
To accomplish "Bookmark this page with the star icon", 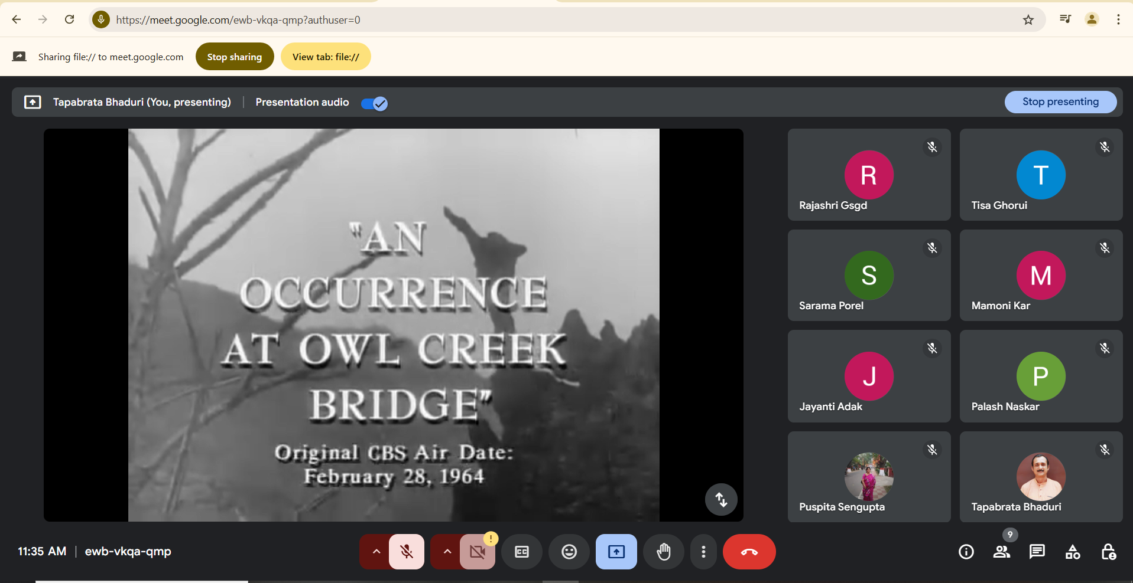I will (x=1028, y=19).
